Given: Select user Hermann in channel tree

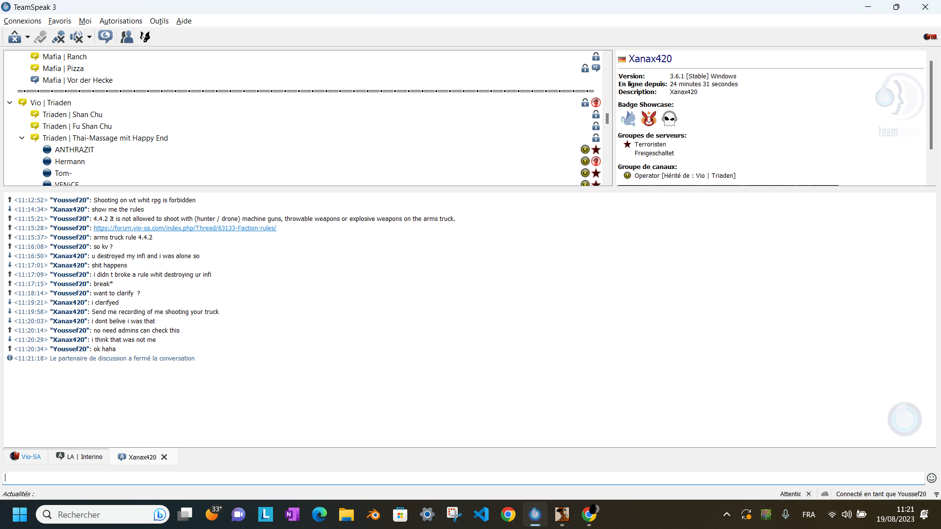Looking at the screenshot, I should (x=70, y=162).
